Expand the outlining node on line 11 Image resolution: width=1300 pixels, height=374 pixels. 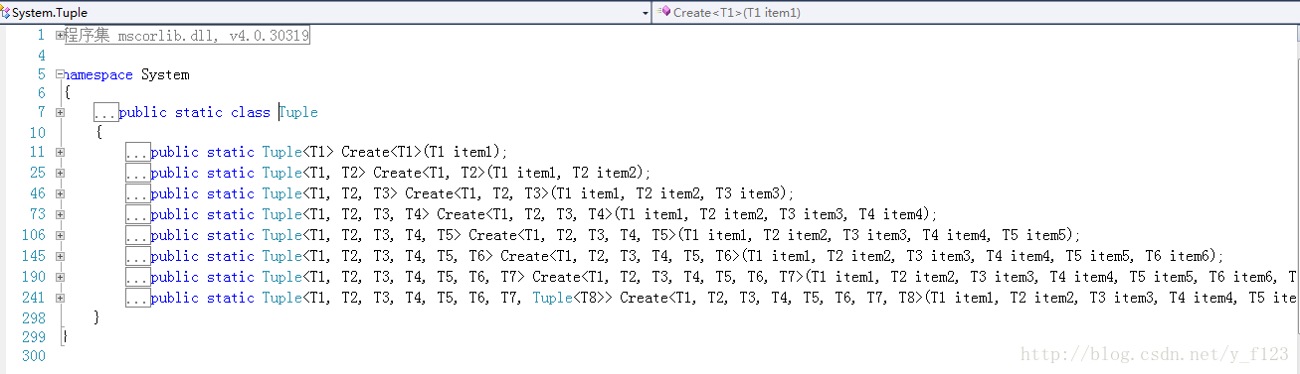pyautogui.click(x=61, y=152)
